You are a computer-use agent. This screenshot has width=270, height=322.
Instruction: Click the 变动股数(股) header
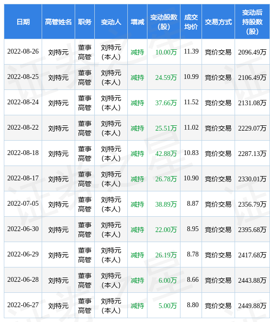pyautogui.click(x=164, y=22)
